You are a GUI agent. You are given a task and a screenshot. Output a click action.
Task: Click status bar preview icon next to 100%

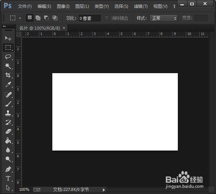tap(37, 190)
